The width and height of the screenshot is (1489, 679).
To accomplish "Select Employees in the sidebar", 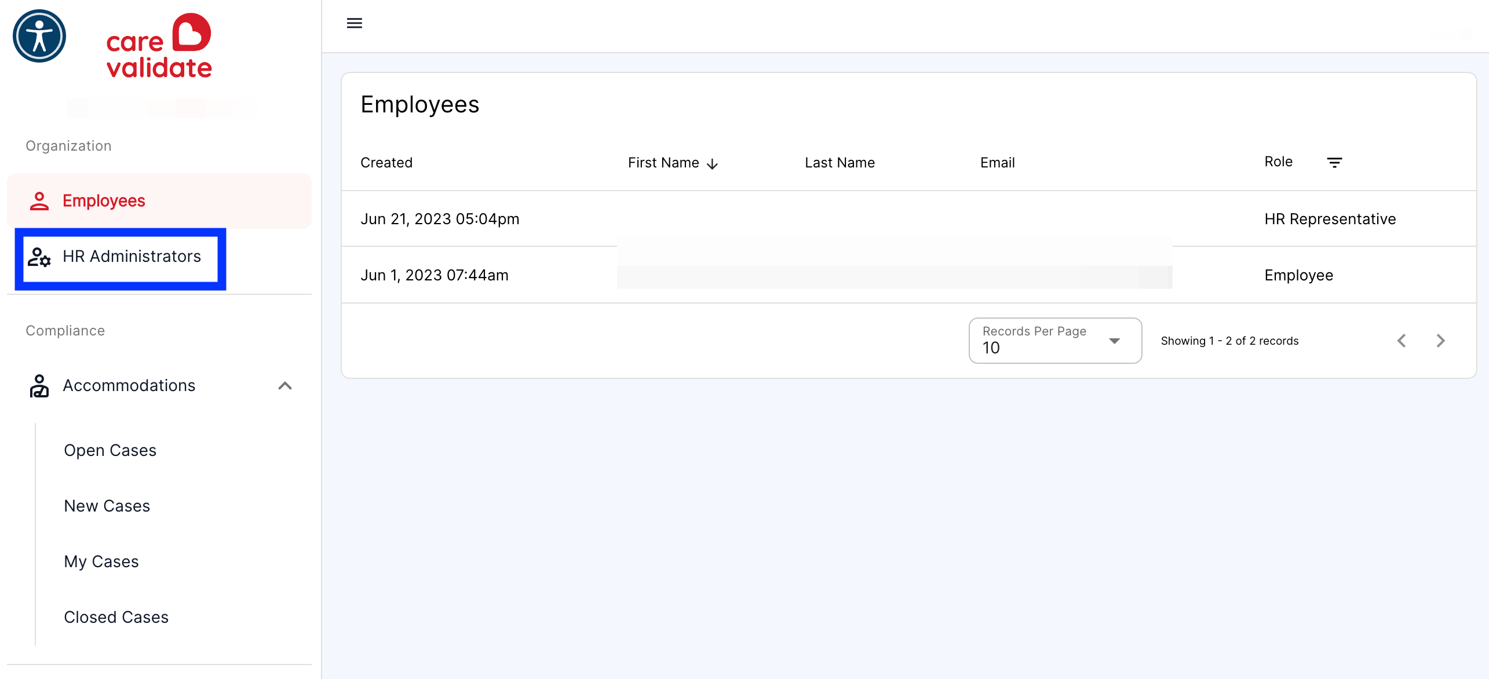I will point(159,201).
